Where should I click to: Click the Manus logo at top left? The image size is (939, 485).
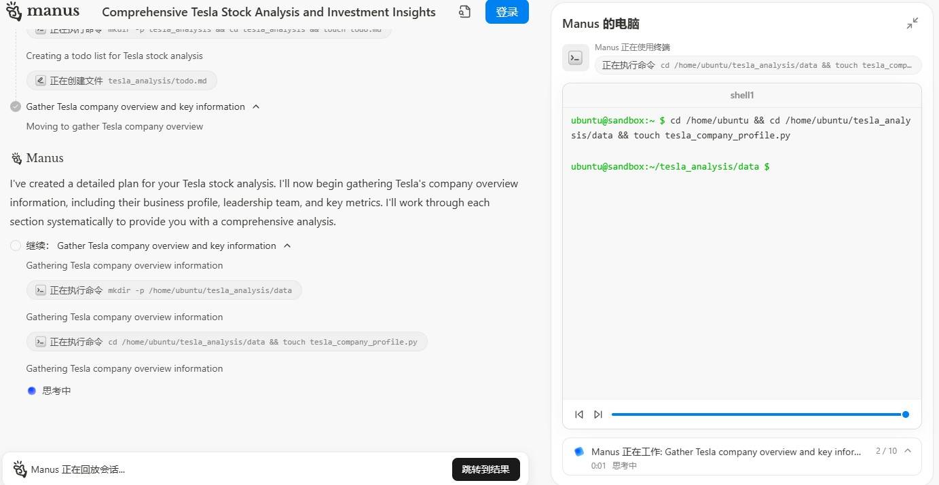coord(43,12)
